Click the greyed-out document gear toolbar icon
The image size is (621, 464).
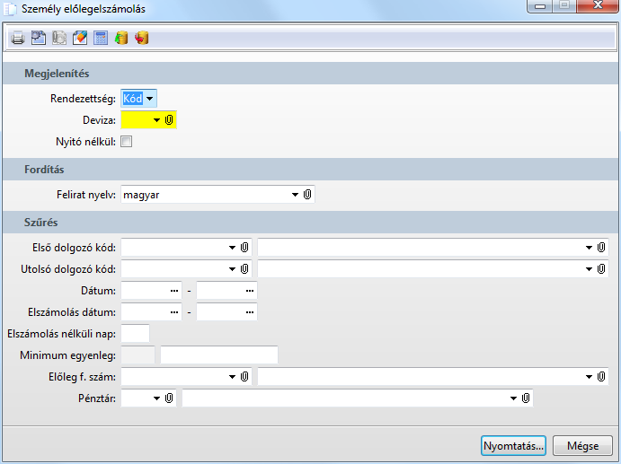tap(59, 38)
